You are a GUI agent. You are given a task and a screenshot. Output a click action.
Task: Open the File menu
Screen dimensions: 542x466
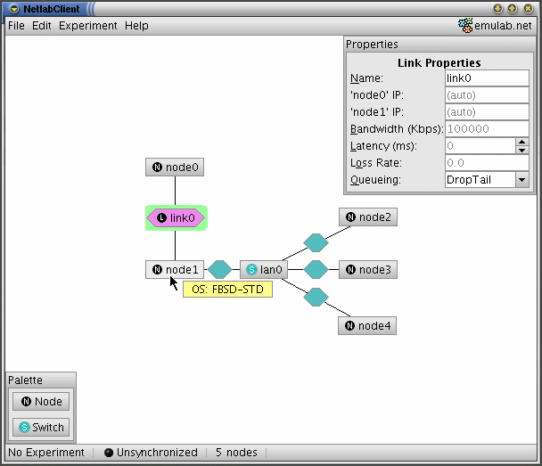[16, 26]
